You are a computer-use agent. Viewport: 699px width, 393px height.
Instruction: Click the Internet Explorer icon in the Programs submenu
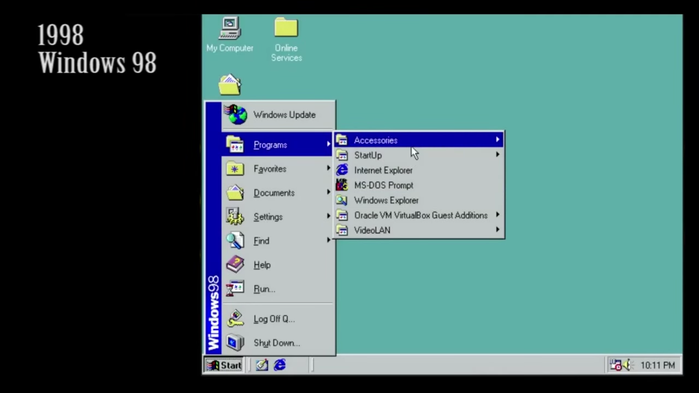[342, 170]
